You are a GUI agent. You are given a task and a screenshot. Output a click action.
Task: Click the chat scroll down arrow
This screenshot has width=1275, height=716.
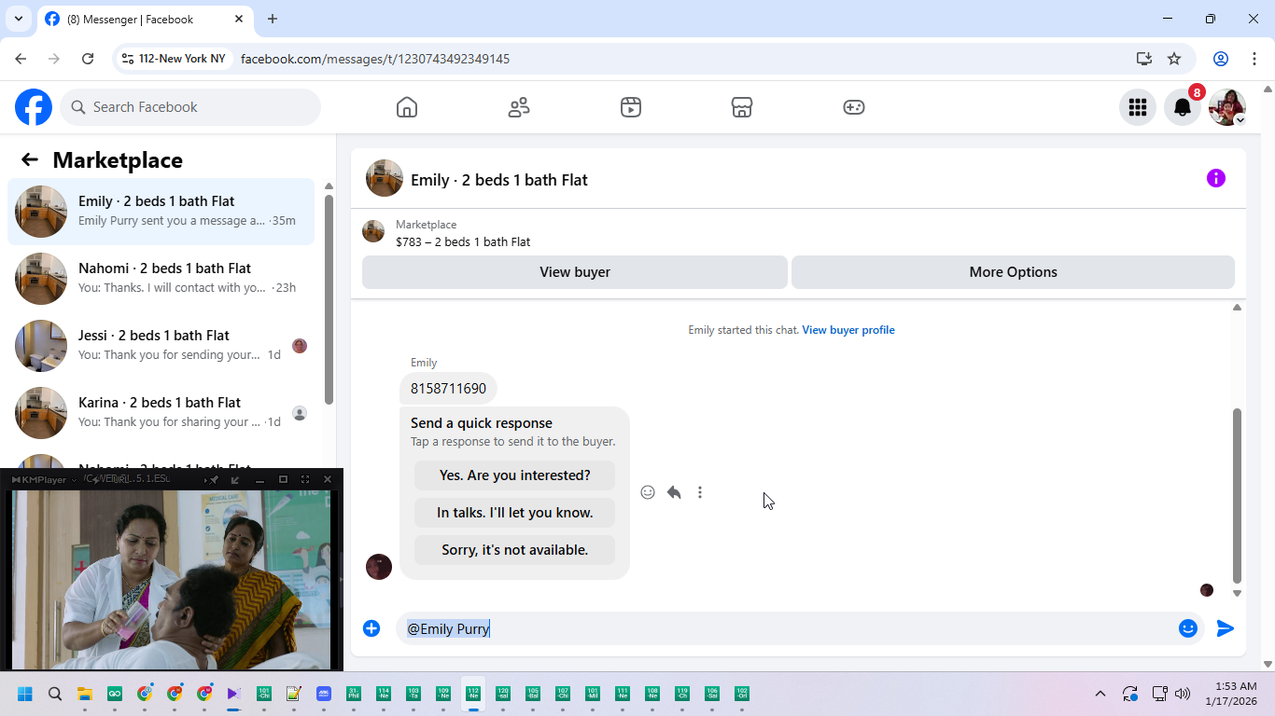pyautogui.click(x=1237, y=593)
